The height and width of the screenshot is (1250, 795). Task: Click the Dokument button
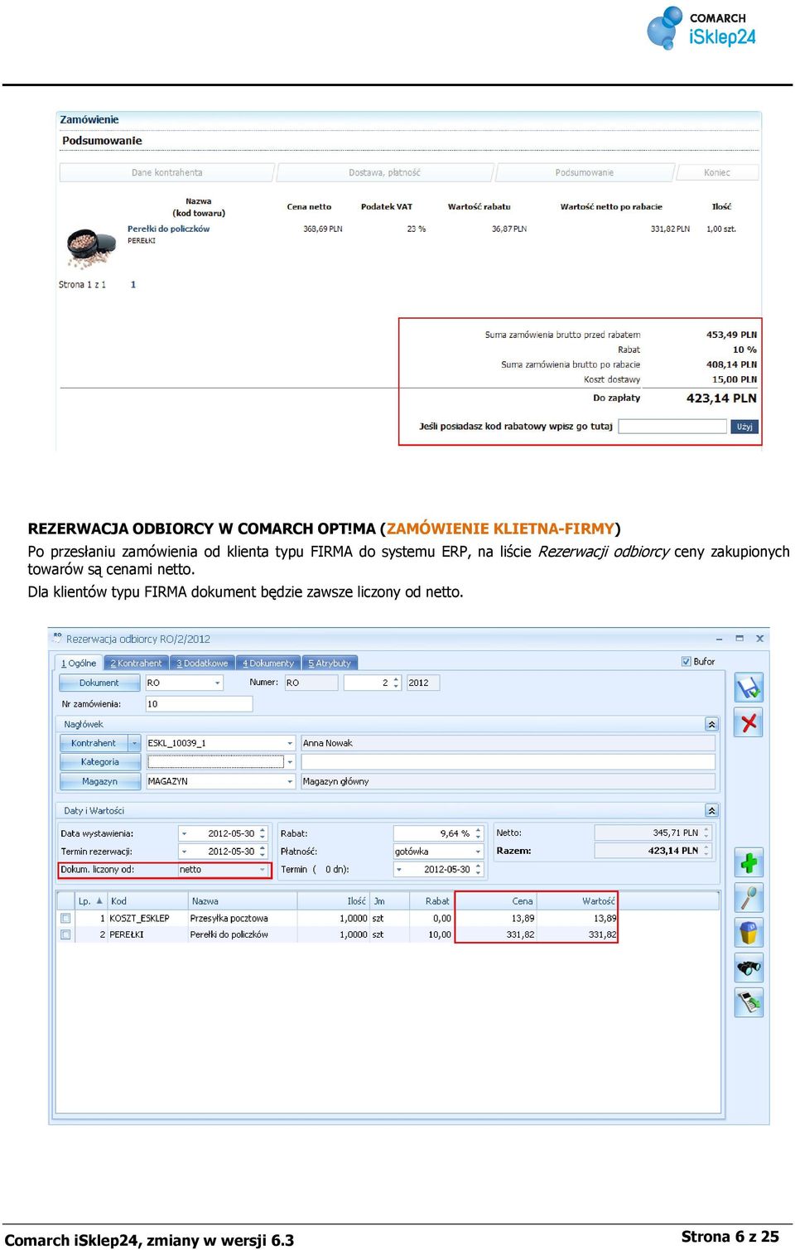pos(99,683)
